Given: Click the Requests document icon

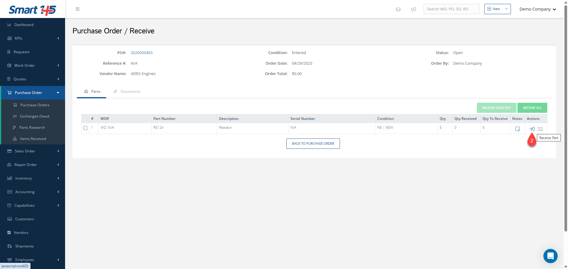Looking at the screenshot, I should pos(9,52).
